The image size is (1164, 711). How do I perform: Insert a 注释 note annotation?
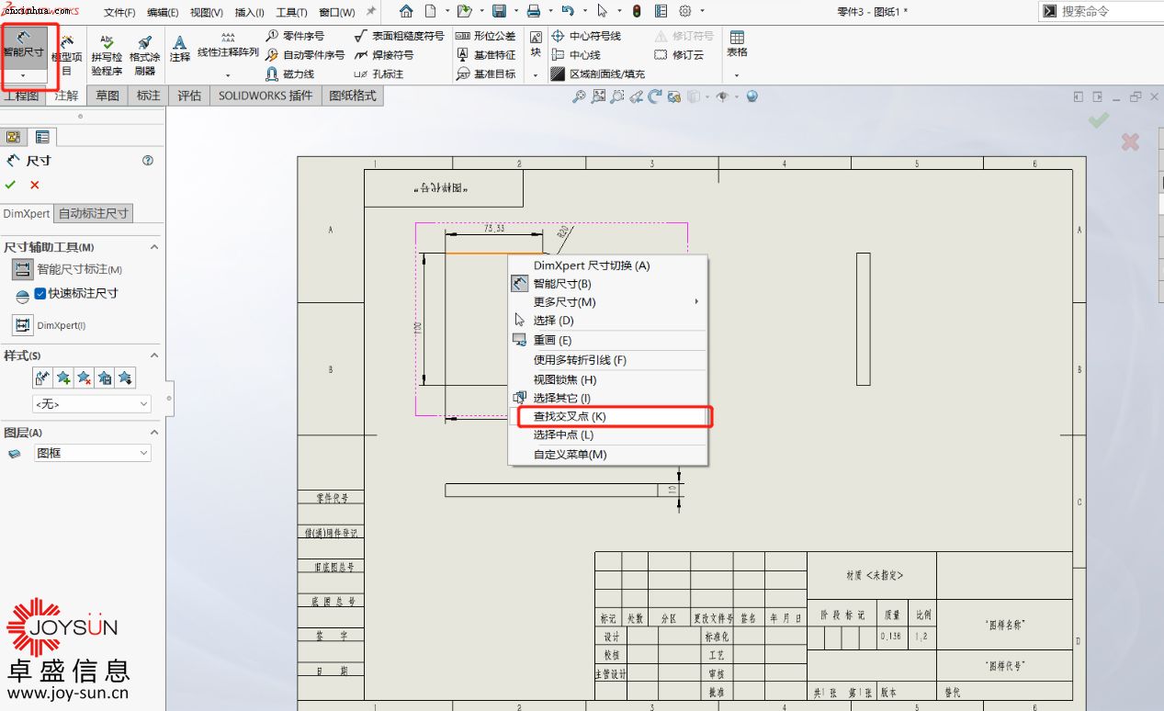[180, 50]
